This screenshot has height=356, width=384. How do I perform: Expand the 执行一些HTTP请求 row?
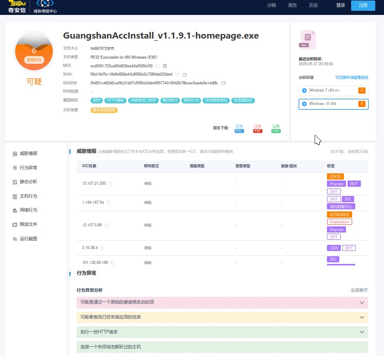361,332
